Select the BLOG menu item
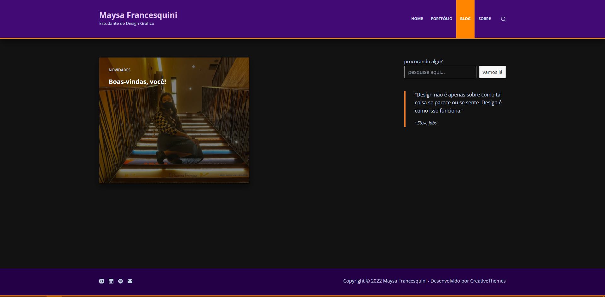 [465, 19]
